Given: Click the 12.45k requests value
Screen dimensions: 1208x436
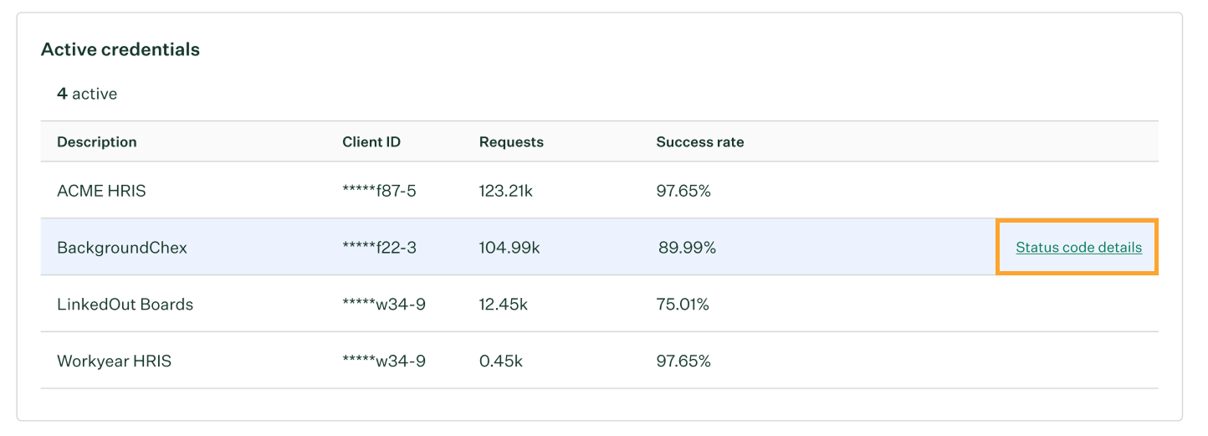Looking at the screenshot, I should [503, 305].
